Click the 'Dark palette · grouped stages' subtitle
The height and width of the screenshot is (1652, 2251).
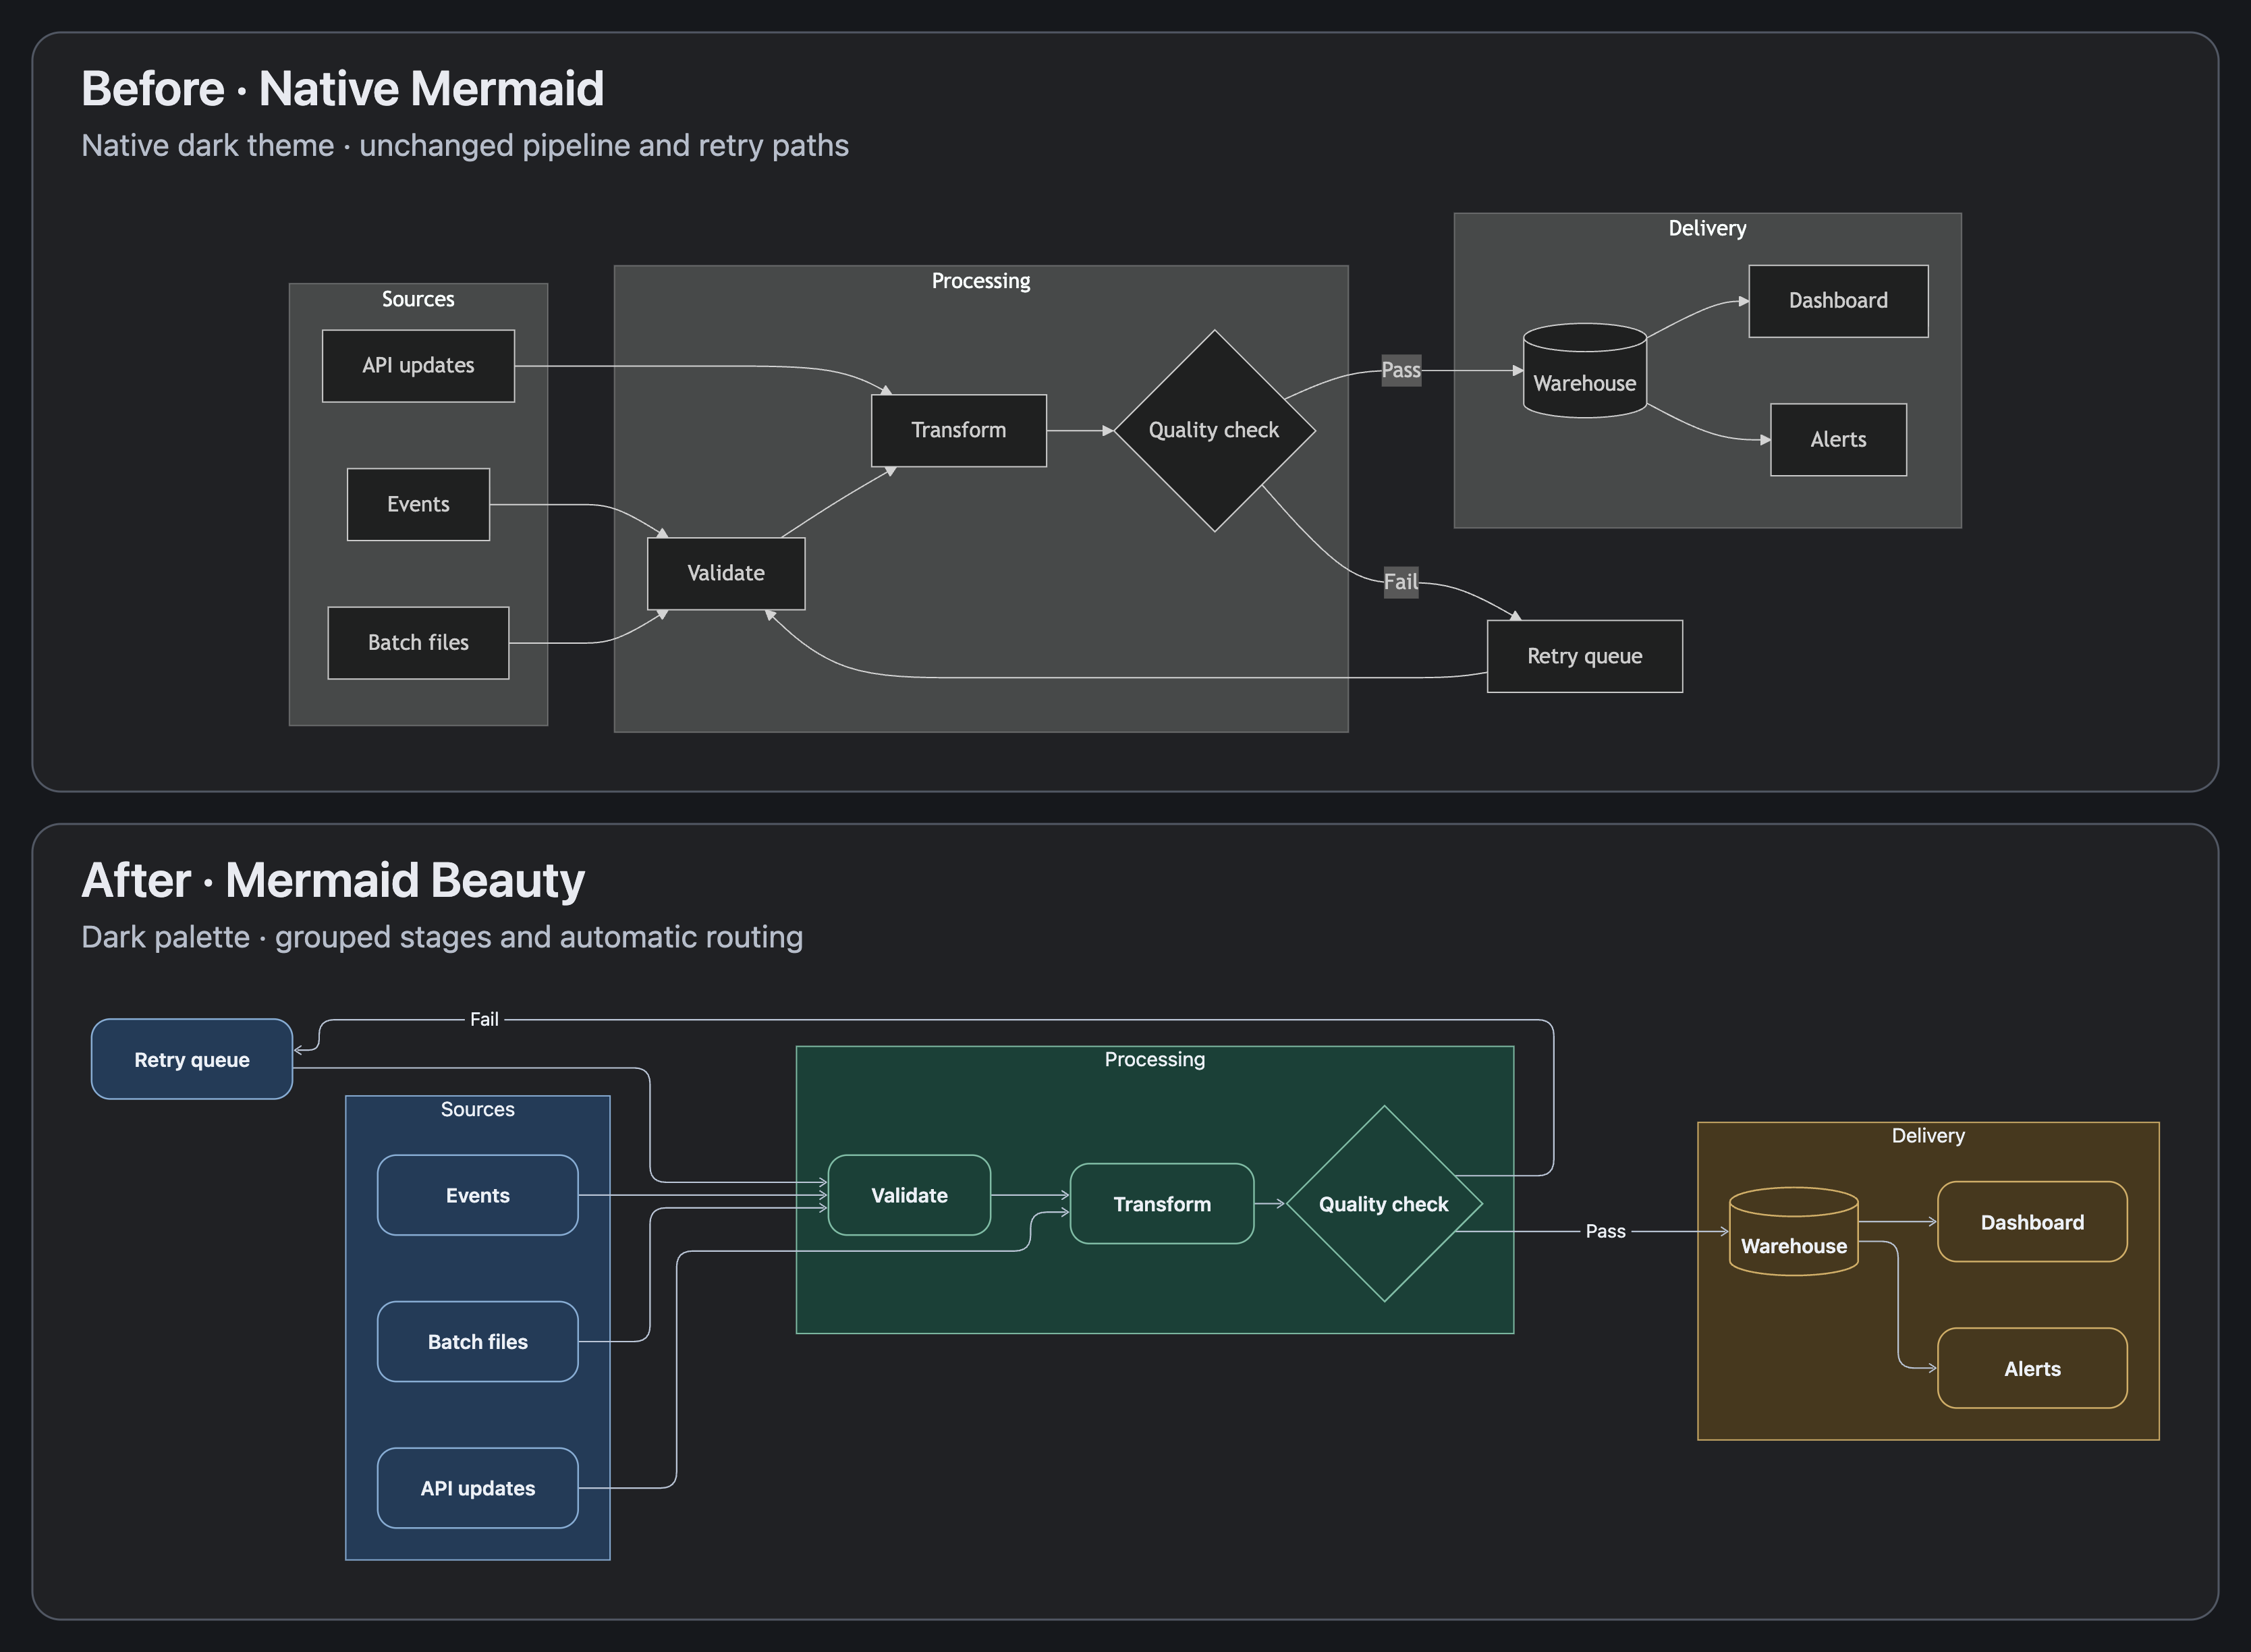[442, 937]
